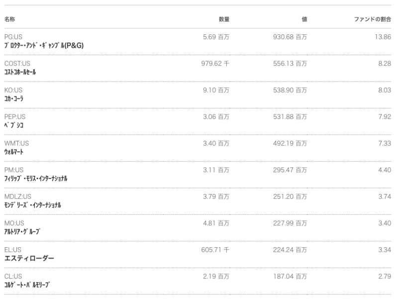The width and height of the screenshot is (398, 299).
Task: Select the MO:US ticker link
Action: click(x=14, y=223)
